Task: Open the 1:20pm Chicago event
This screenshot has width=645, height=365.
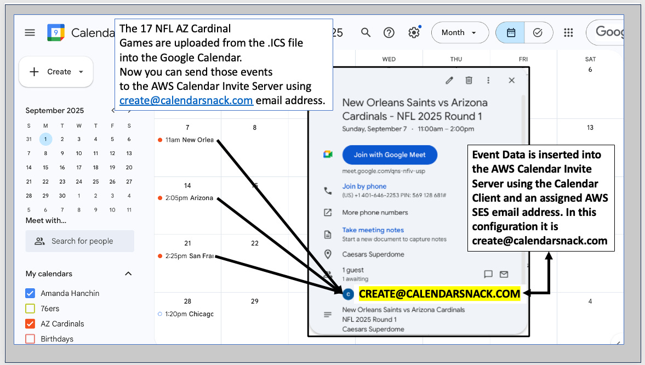Action: point(186,314)
